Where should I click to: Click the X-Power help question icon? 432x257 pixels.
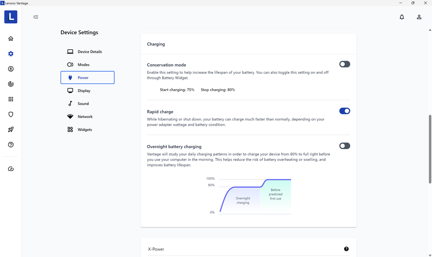tap(346, 249)
